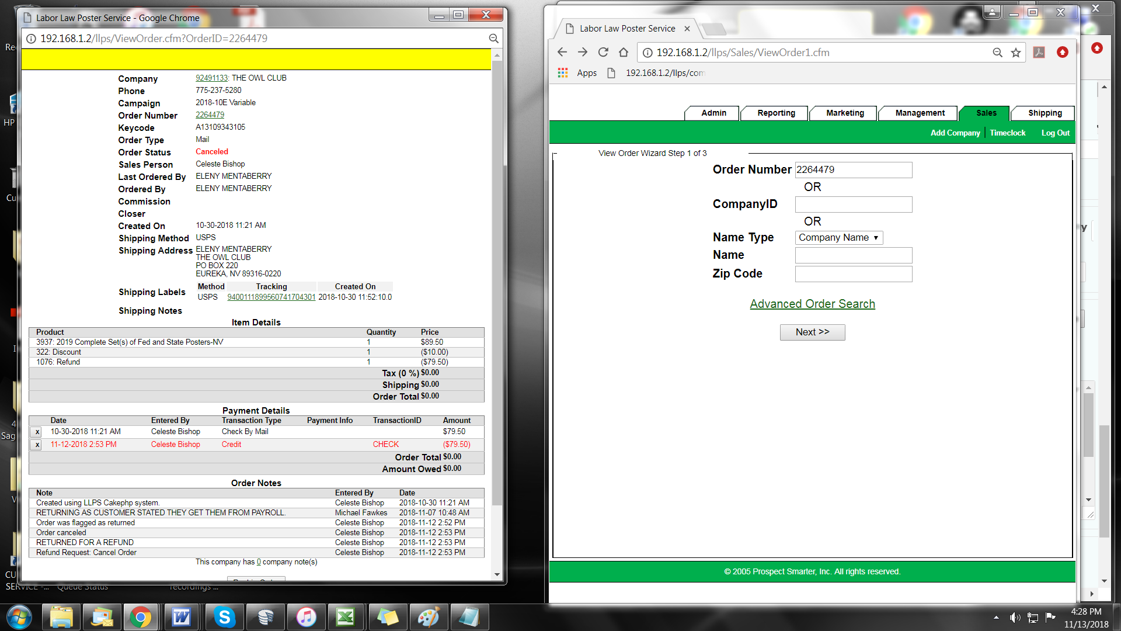The width and height of the screenshot is (1121, 631).
Task: Delete the Check By Mail payment row
Action: (x=37, y=432)
